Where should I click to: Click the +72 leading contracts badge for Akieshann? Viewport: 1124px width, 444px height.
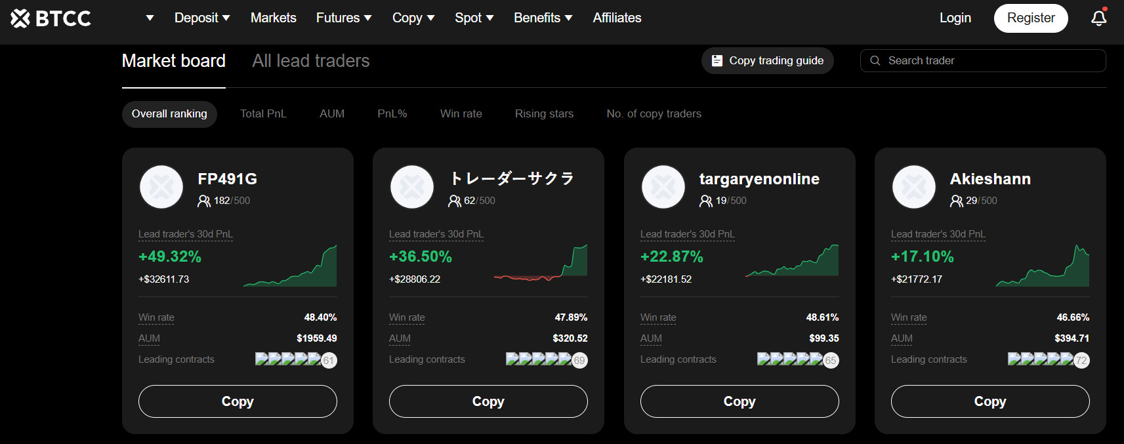(x=1081, y=360)
